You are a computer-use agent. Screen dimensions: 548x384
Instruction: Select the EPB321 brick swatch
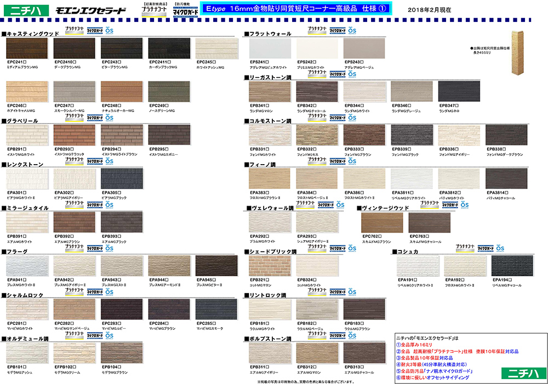coord(270,266)
